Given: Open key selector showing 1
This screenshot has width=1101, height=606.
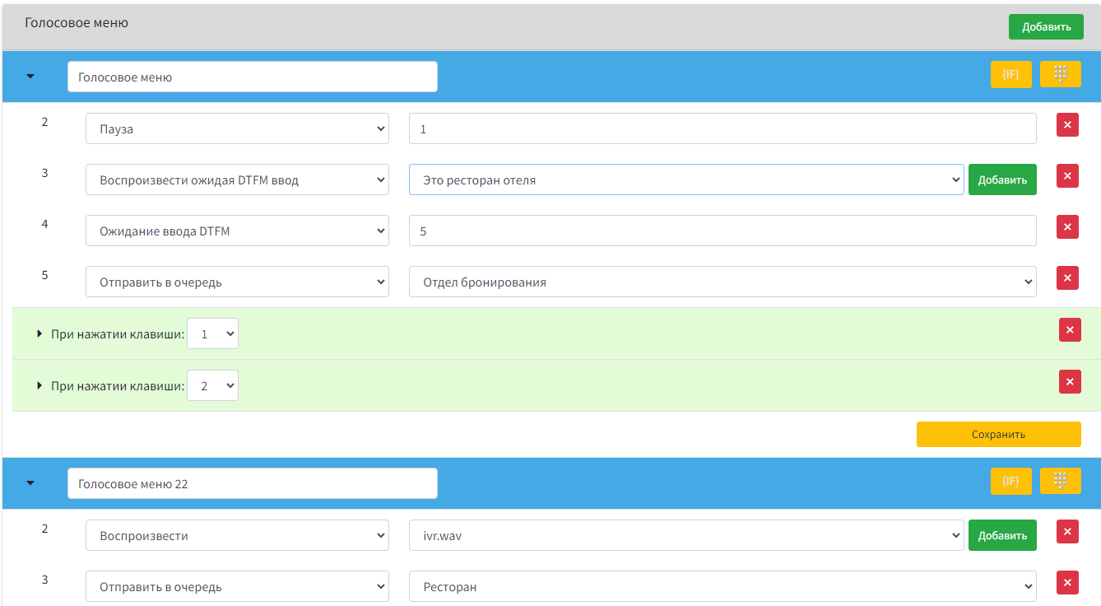Looking at the screenshot, I should pyautogui.click(x=212, y=333).
